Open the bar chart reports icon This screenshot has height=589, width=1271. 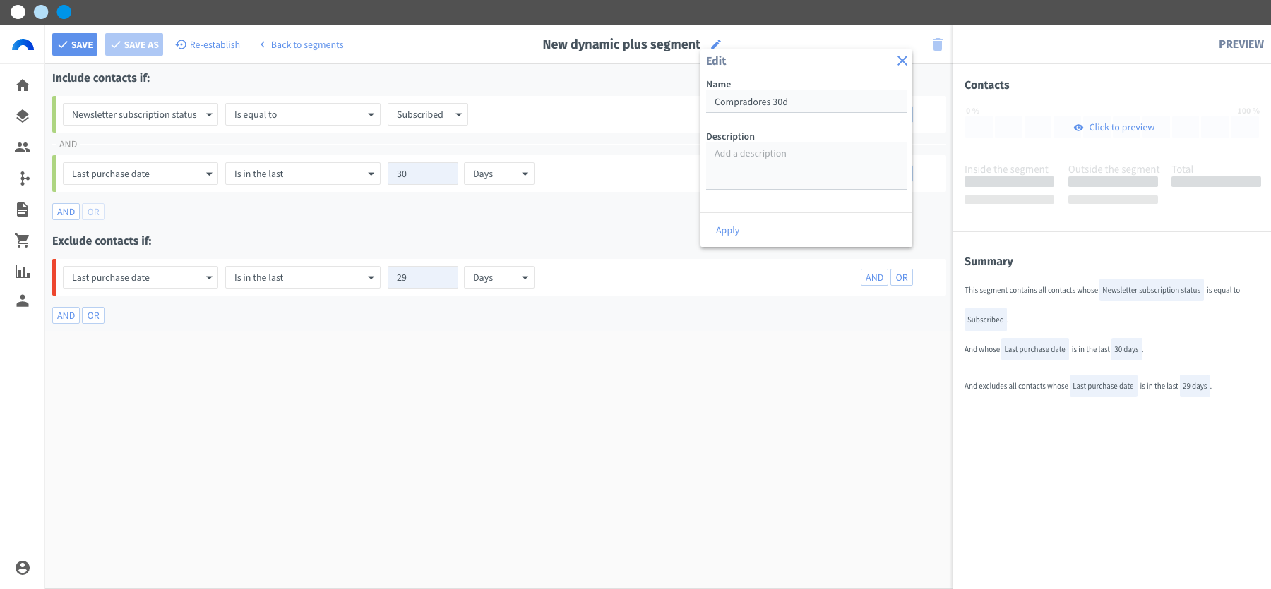(23, 272)
